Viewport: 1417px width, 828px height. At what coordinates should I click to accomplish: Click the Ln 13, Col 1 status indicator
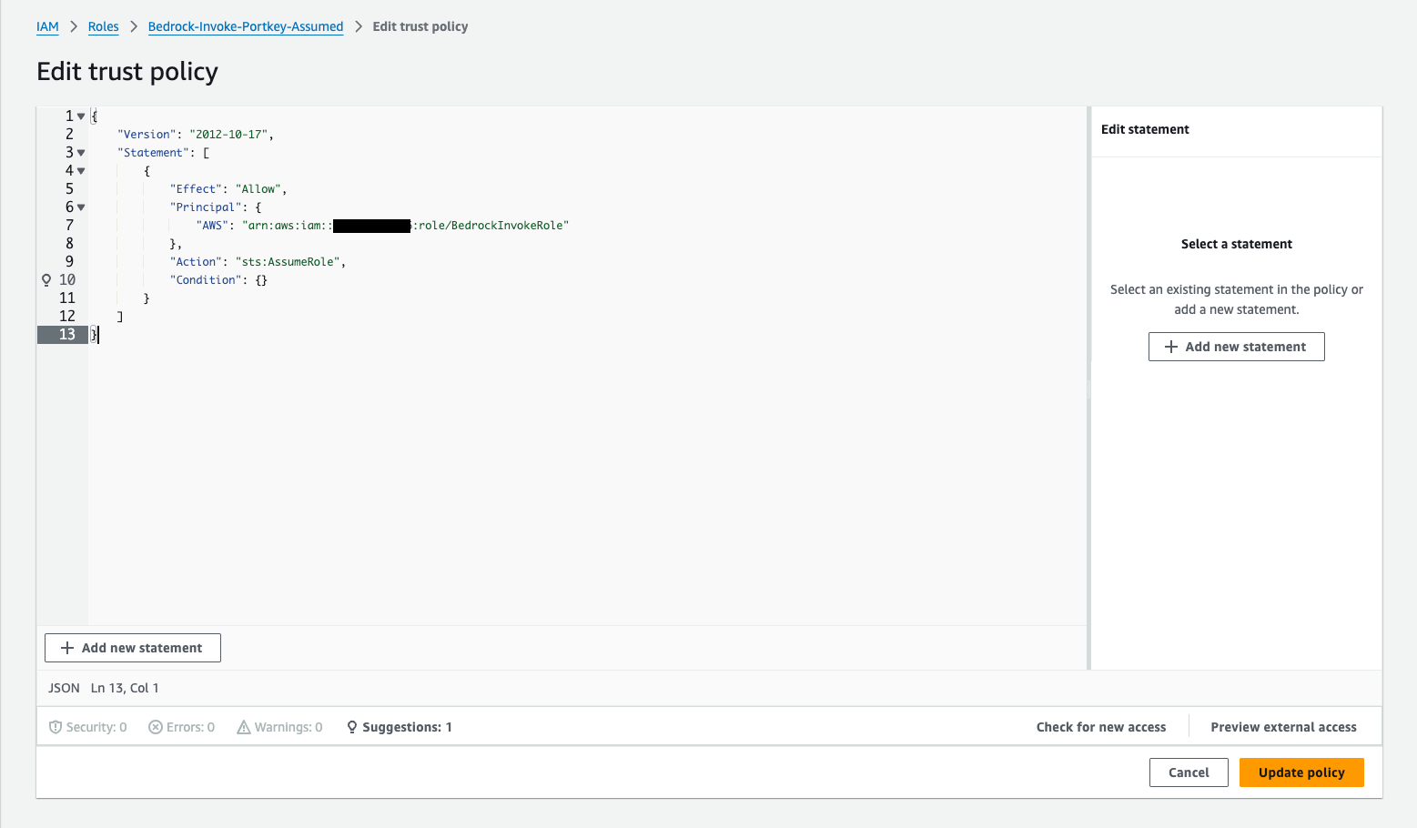125,688
